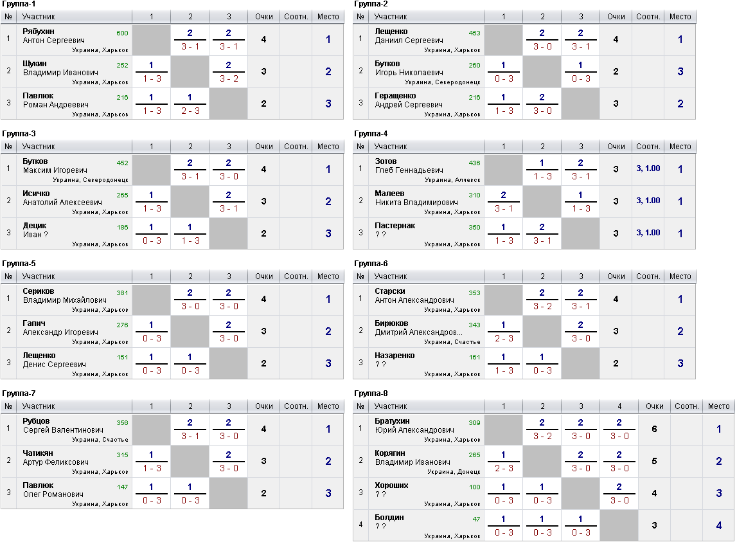Click Участник header in Группа-5
737x542 pixels.
pos(39,276)
